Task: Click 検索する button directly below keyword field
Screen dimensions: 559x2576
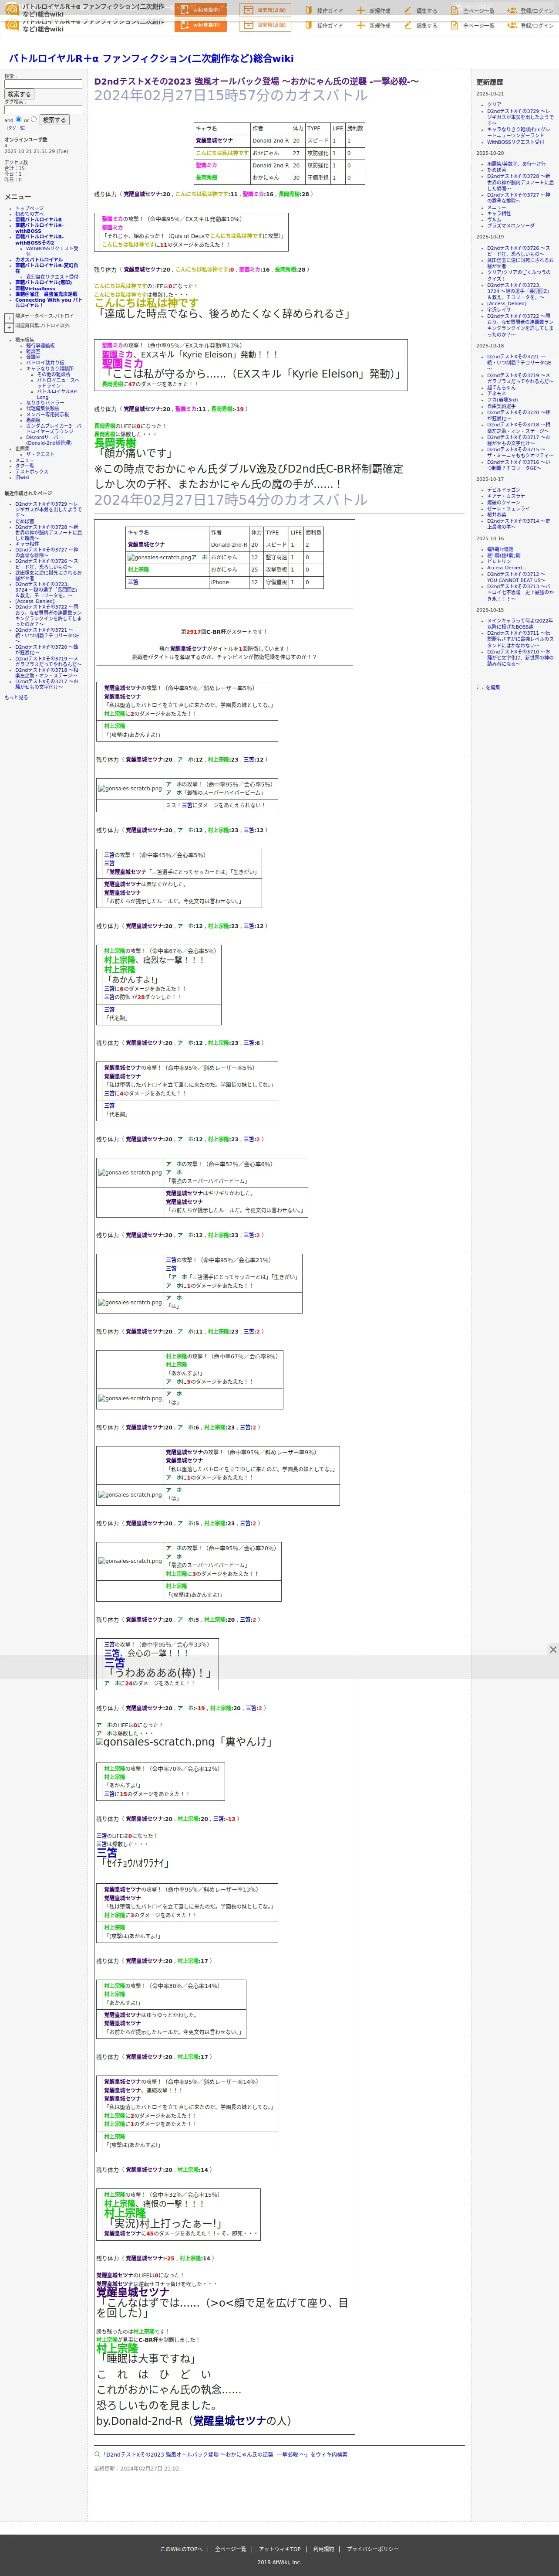Action: (19, 94)
